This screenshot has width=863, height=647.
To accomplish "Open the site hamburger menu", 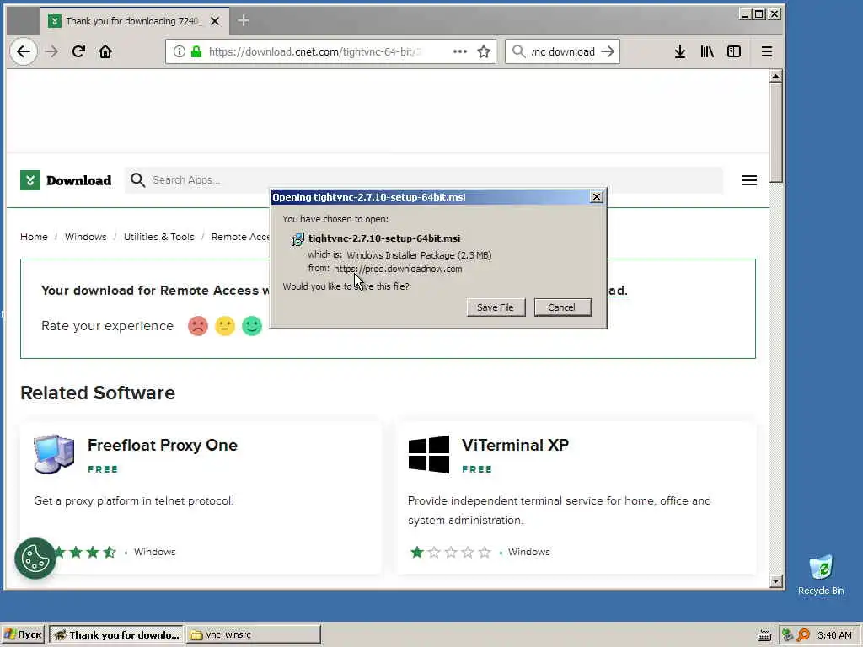I will (749, 180).
